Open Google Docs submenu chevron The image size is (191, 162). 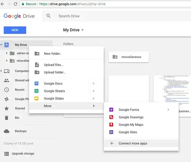click(x=93, y=83)
